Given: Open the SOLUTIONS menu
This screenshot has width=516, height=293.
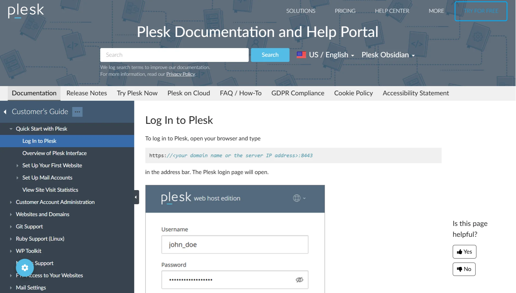Looking at the screenshot, I should (x=301, y=11).
